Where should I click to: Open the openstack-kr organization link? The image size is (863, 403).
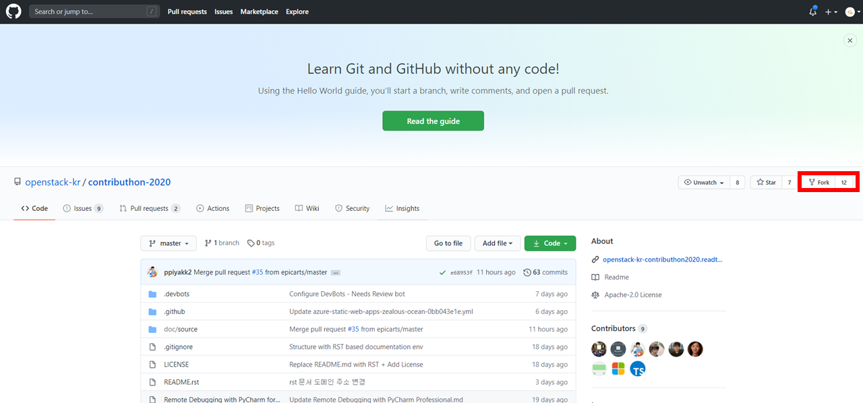click(53, 182)
